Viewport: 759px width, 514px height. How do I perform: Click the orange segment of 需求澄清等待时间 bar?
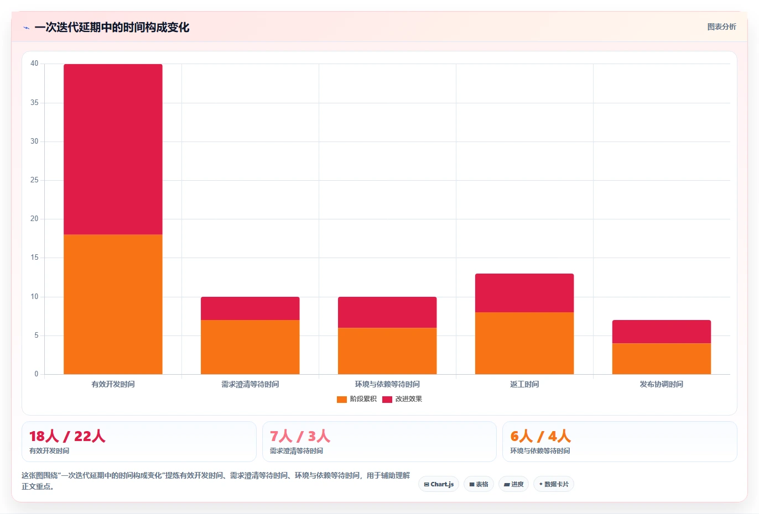click(250, 347)
